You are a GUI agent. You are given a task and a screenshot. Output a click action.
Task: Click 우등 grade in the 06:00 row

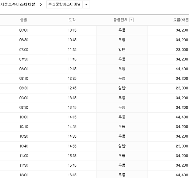(x=122, y=30)
